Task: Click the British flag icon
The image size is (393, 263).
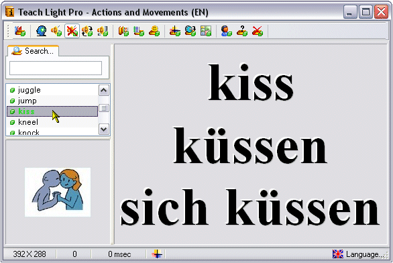Action: pos(337,254)
